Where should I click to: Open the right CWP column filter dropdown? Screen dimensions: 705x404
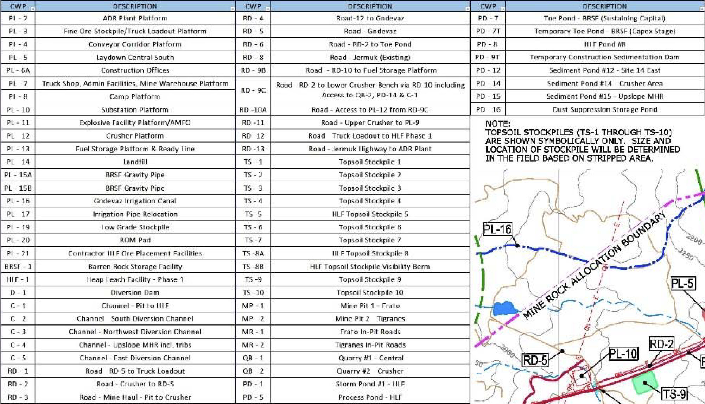pyautogui.click(x=503, y=8)
